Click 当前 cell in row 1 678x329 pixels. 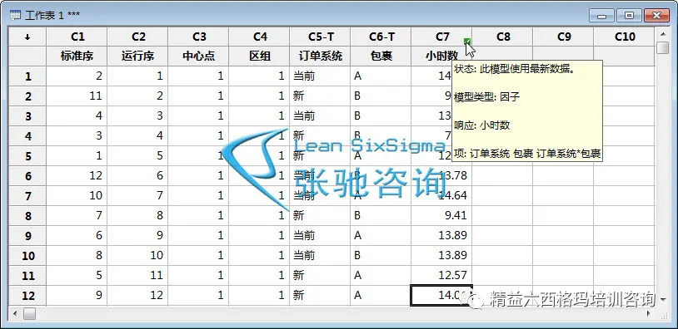(321, 76)
